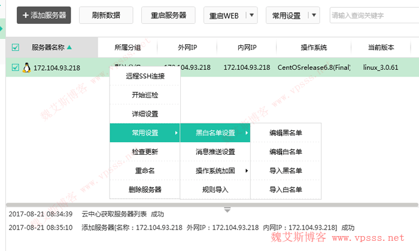Select 删除服务器 from the context menu

(145, 190)
